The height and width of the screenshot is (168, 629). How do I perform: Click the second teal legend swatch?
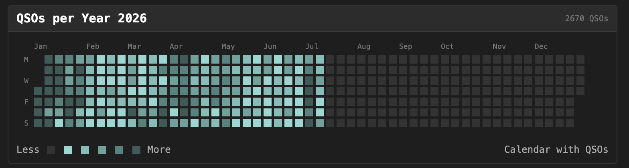coord(85,150)
